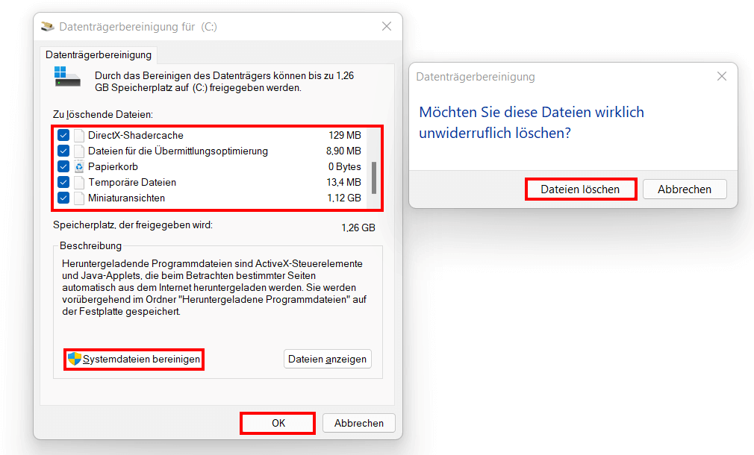Click the shield icon on Systemdateien bereinigen

(x=74, y=359)
